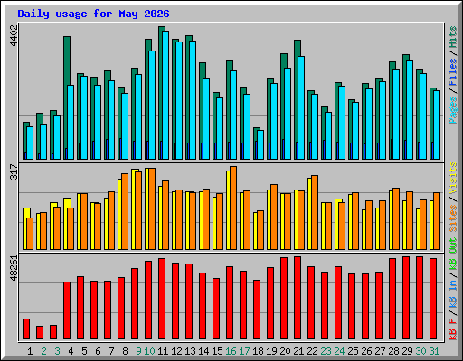Click the day 21 axis label

pyautogui.click(x=298, y=351)
